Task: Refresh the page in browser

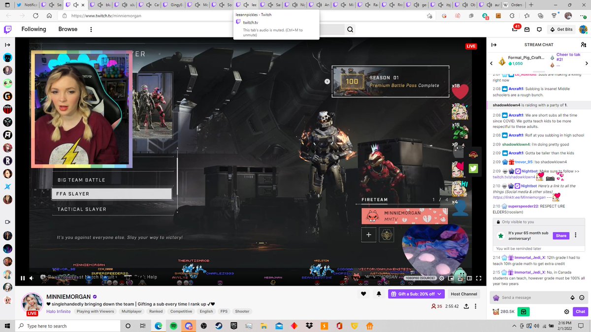Action: [x=35, y=16]
